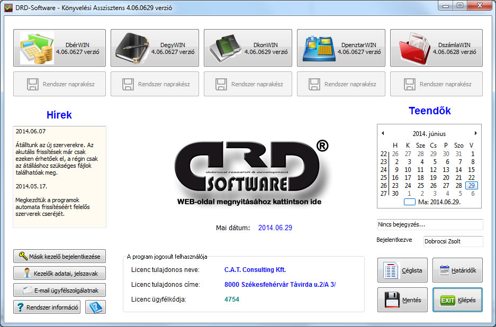Click the 2014.06.07 news date
Viewport: 496px width, 327px height.
tap(31, 131)
